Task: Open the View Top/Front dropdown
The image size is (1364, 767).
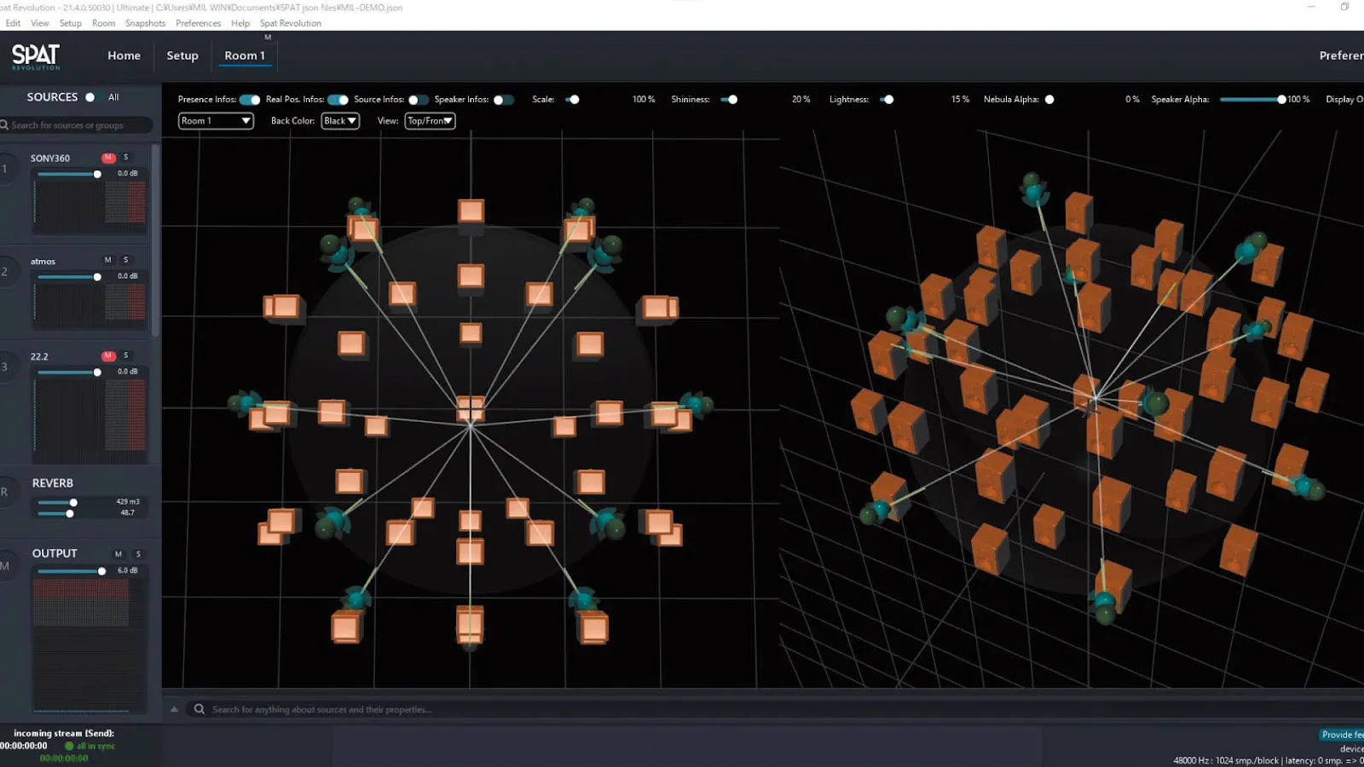Action: tap(430, 121)
